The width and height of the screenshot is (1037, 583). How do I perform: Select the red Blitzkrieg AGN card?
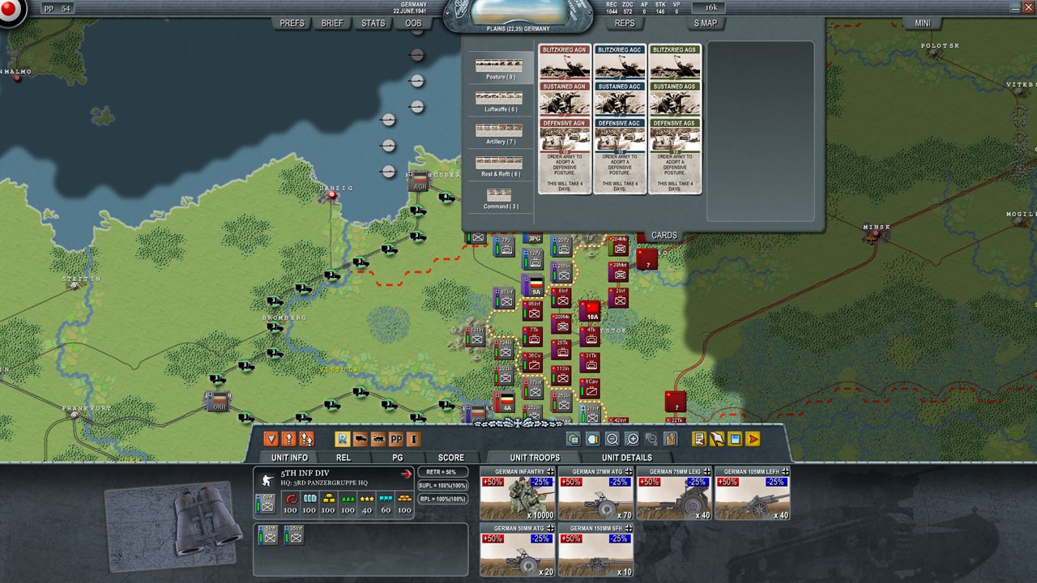click(x=564, y=62)
